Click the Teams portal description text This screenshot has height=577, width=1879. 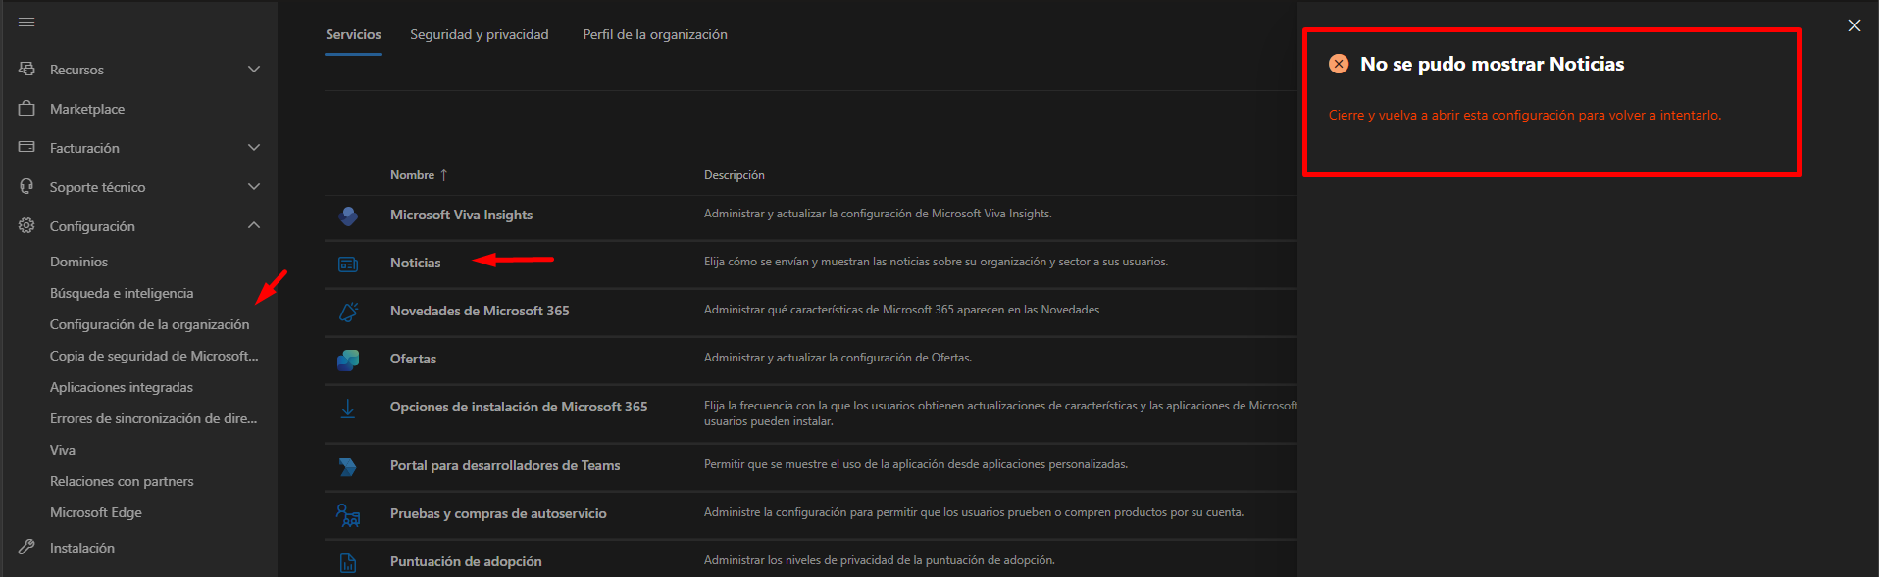tap(916, 464)
